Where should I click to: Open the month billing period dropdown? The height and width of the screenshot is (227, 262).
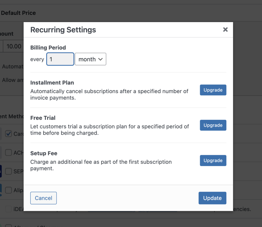coord(90,59)
